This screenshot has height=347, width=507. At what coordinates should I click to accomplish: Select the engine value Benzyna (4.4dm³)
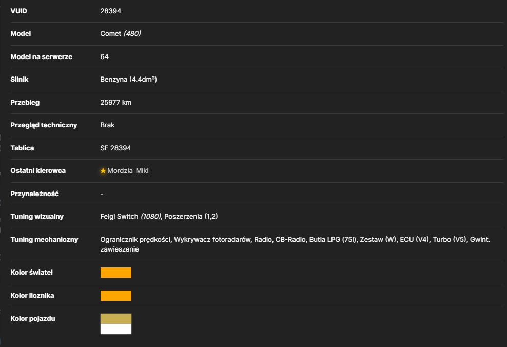click(x=129, y=79)
